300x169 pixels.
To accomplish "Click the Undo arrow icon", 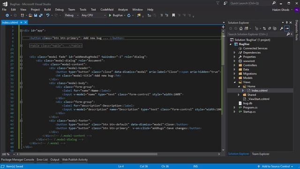I will click(x=48, y=15).
